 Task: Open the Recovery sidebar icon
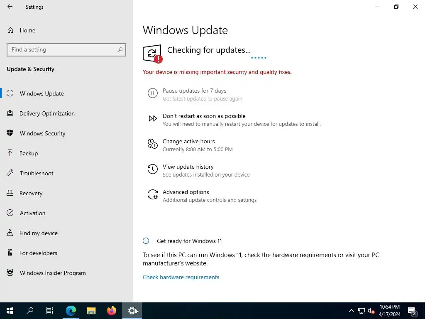coord(10,193)
